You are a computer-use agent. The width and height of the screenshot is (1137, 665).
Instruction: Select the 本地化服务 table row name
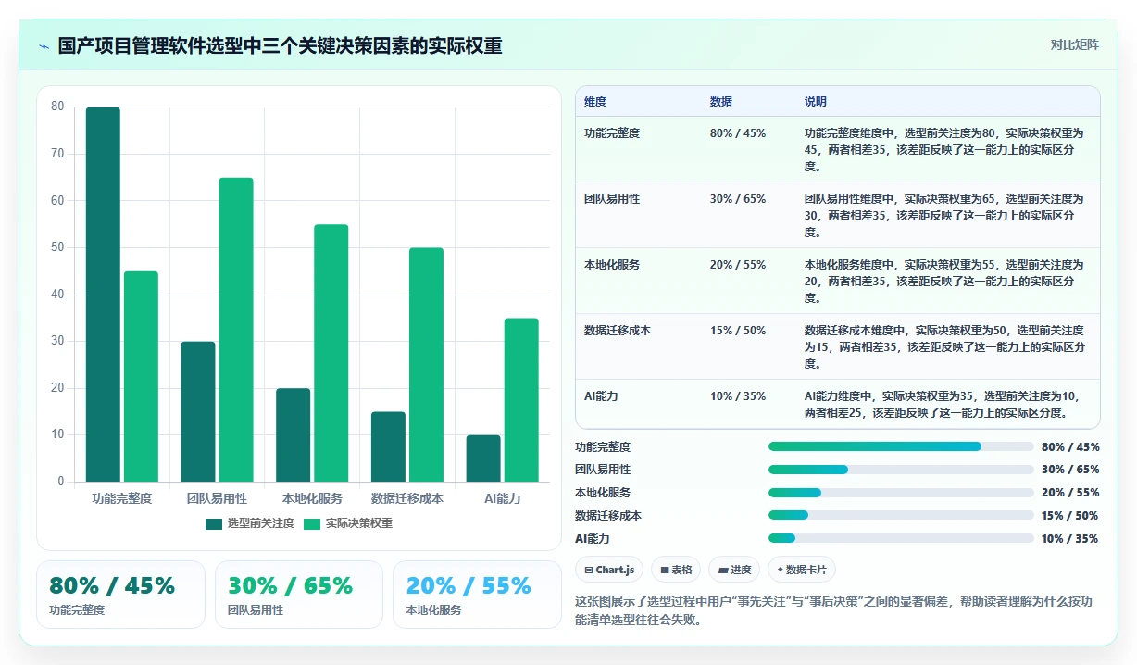tap(612, 265)
